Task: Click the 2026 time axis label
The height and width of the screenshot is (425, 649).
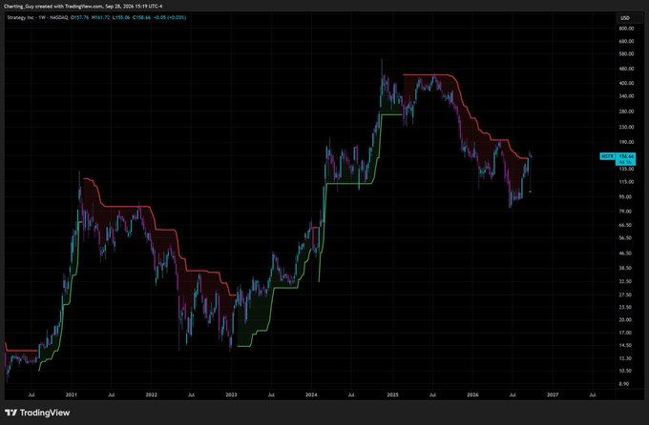Action: (x=472, y=395)
